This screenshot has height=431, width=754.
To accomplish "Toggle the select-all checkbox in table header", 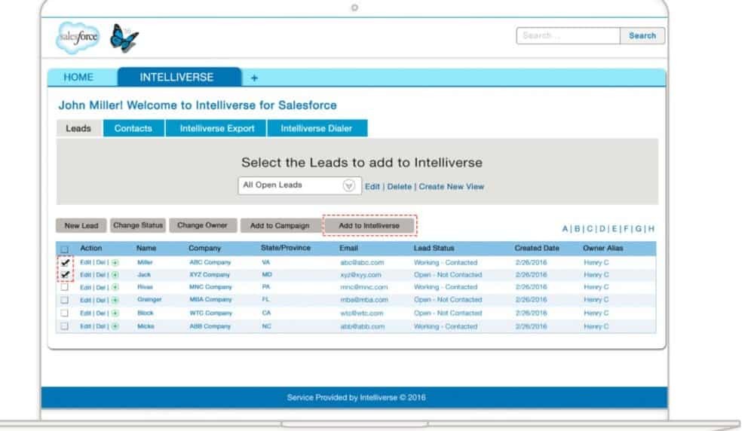I will pyautogui.click(x=65, y=249).
